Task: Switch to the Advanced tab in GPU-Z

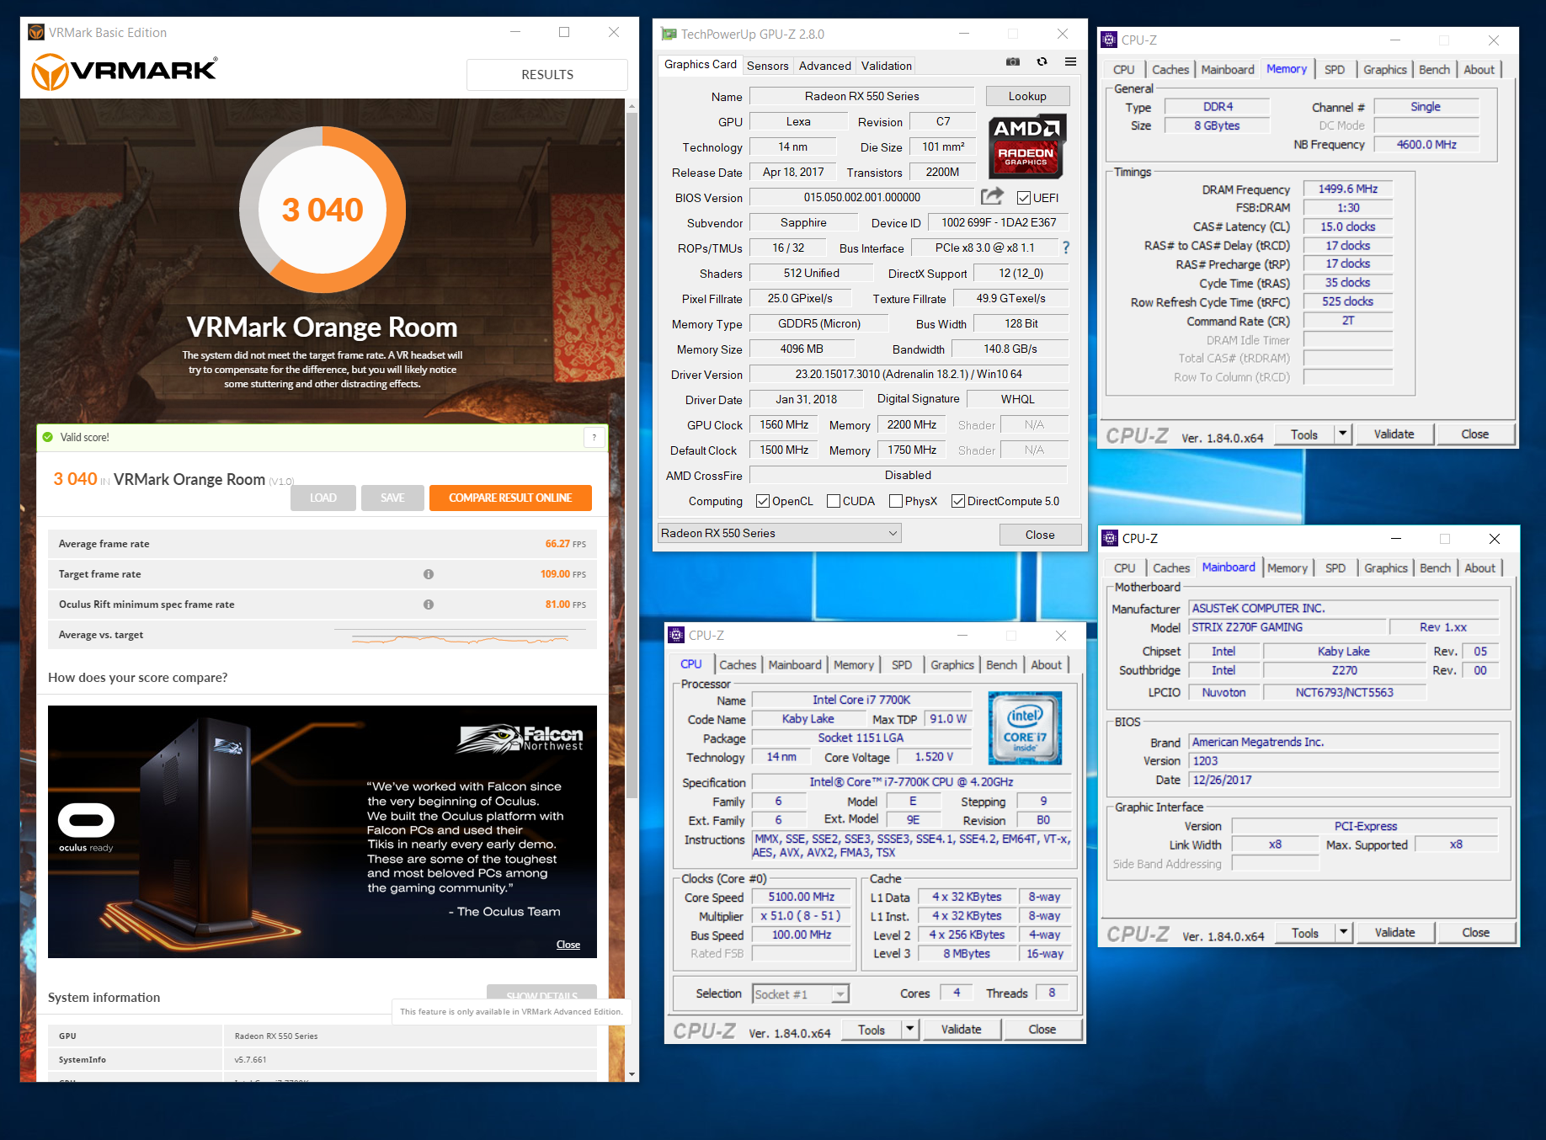Action: [825, 66]
